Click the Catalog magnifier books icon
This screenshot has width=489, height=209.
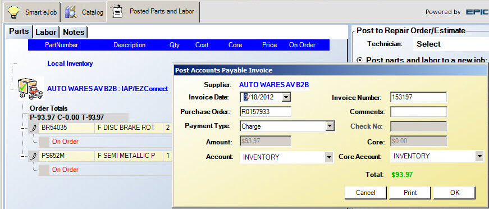71,12
